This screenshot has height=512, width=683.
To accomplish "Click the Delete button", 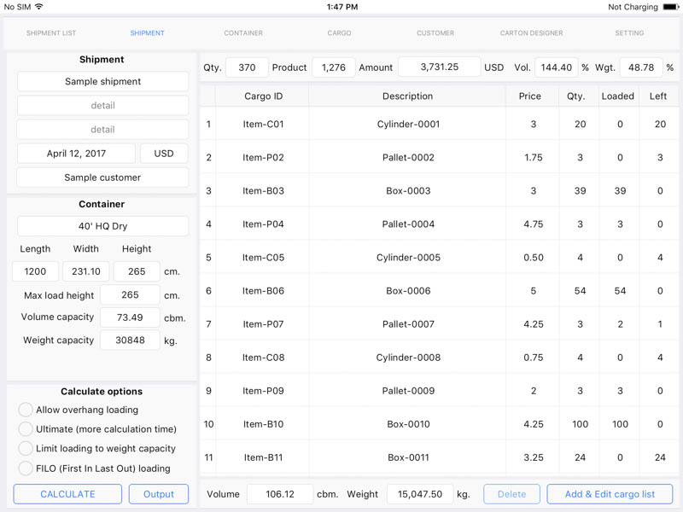I will (x=511, y=494).
